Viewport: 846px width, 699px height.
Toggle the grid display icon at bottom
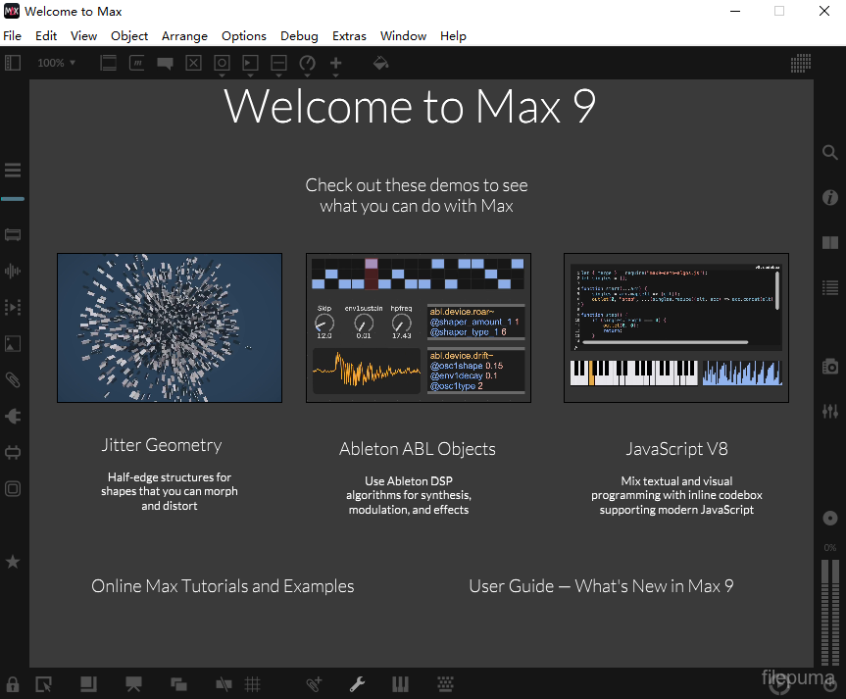point(253,684)
